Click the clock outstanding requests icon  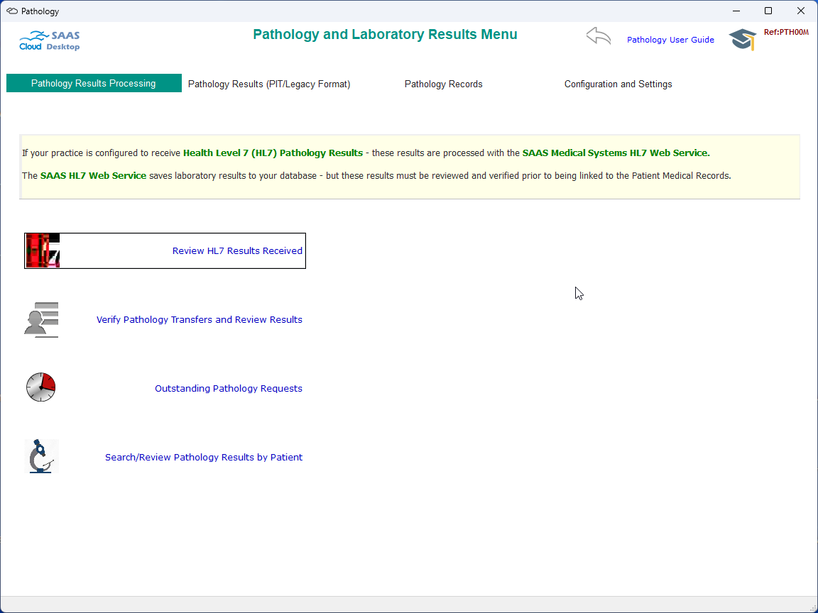tap(40, 387)
